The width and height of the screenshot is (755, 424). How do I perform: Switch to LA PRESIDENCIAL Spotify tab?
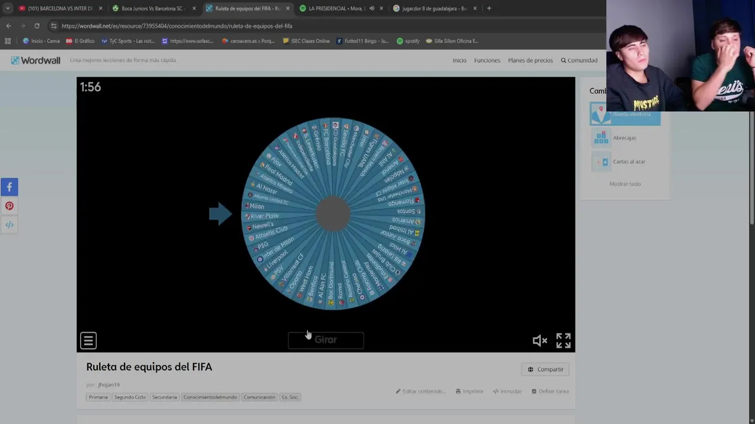click(336, 8)
